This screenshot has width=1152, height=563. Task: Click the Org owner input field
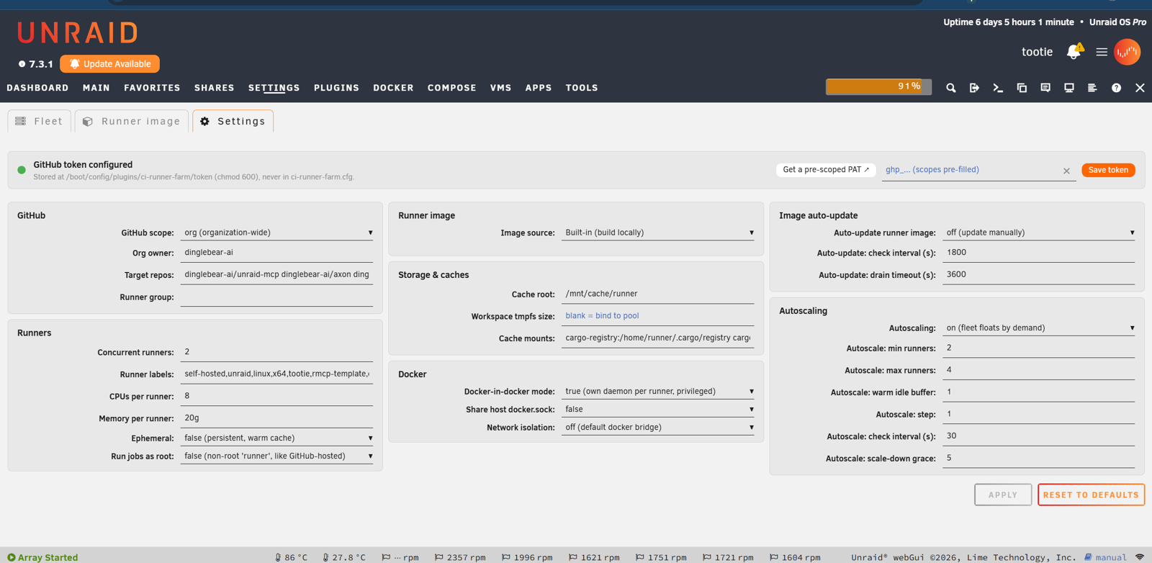(277, 253)
